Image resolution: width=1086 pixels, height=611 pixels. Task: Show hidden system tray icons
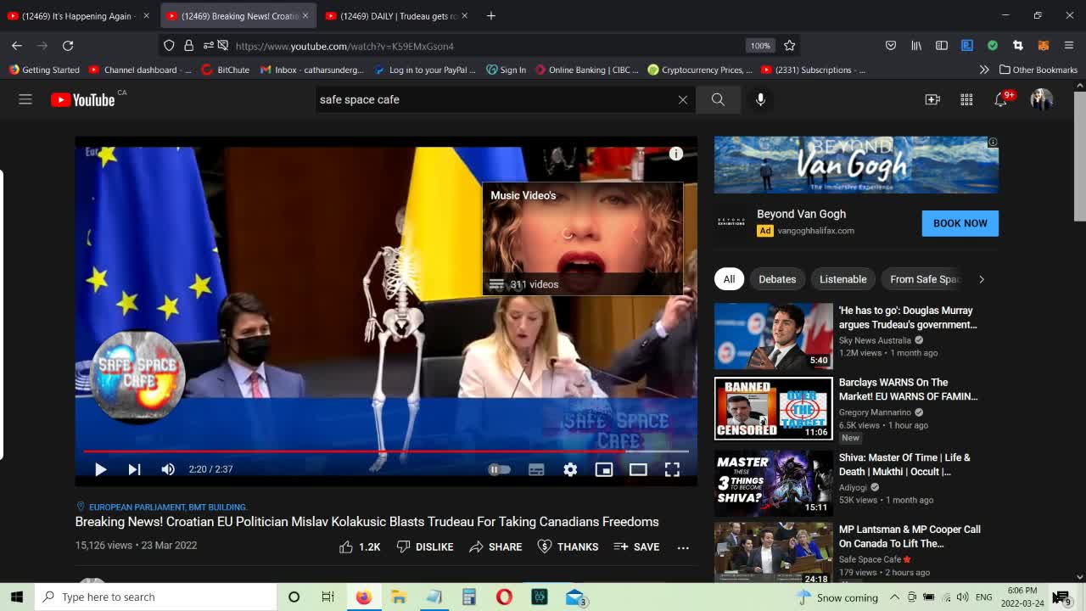pos(894,597)
